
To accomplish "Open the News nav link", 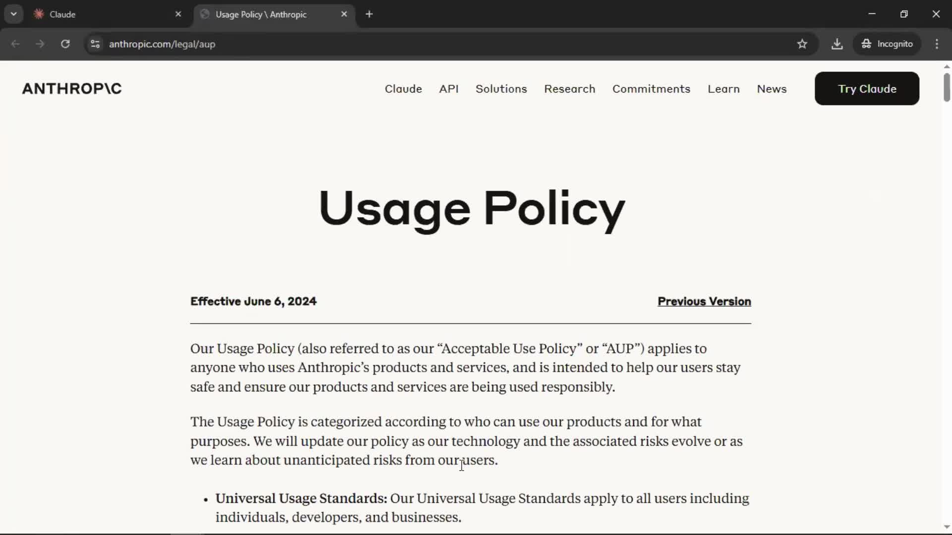I will [x=772, y=89].
